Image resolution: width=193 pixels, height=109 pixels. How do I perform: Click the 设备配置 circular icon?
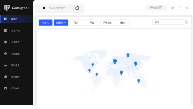(x=5, y=42)
